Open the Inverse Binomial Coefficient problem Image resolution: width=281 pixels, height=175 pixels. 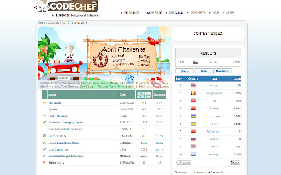point(66,129)
